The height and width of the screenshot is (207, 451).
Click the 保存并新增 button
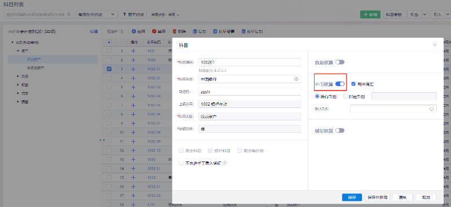(x=377, y=197)
